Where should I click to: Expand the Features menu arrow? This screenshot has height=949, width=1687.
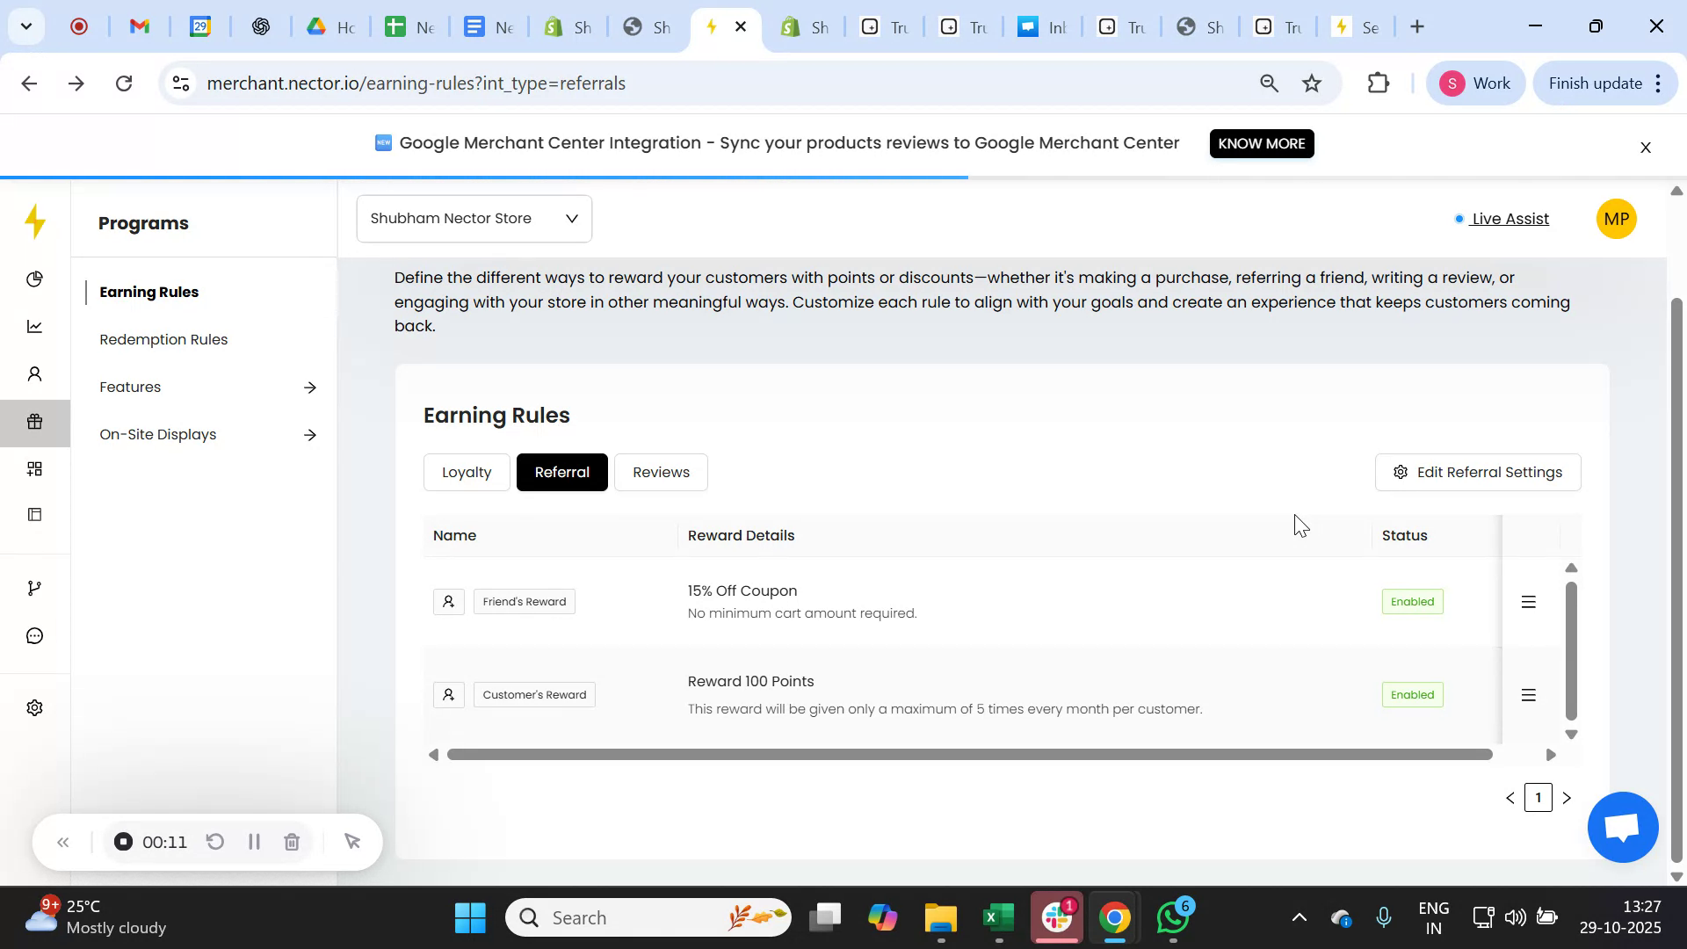click(x=310, y=387)
